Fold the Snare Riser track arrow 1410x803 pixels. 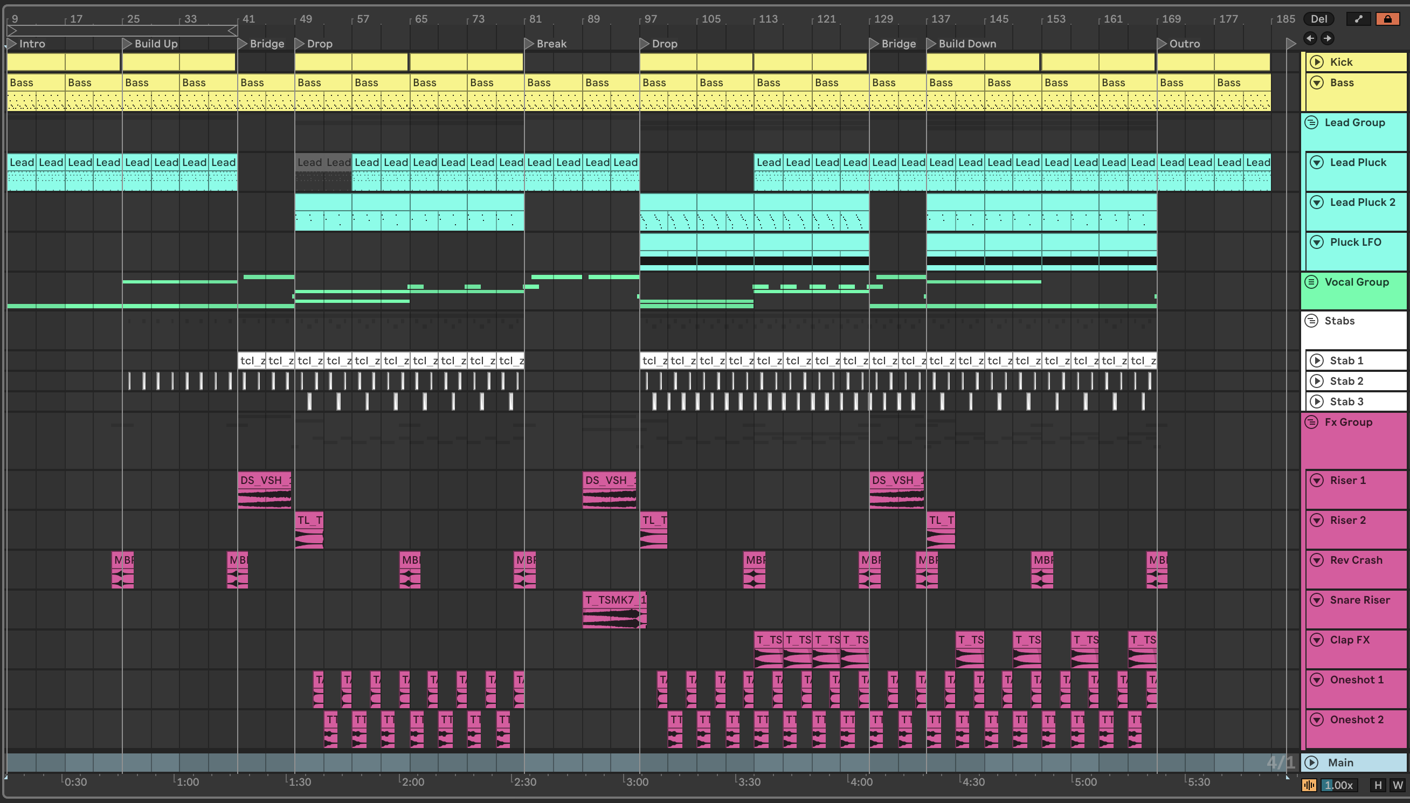coord(1317,600)
